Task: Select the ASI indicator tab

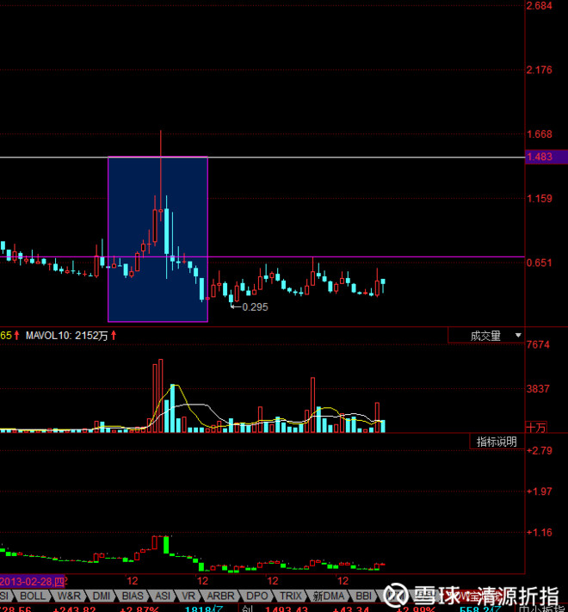Action: click(x=162, y=596)
